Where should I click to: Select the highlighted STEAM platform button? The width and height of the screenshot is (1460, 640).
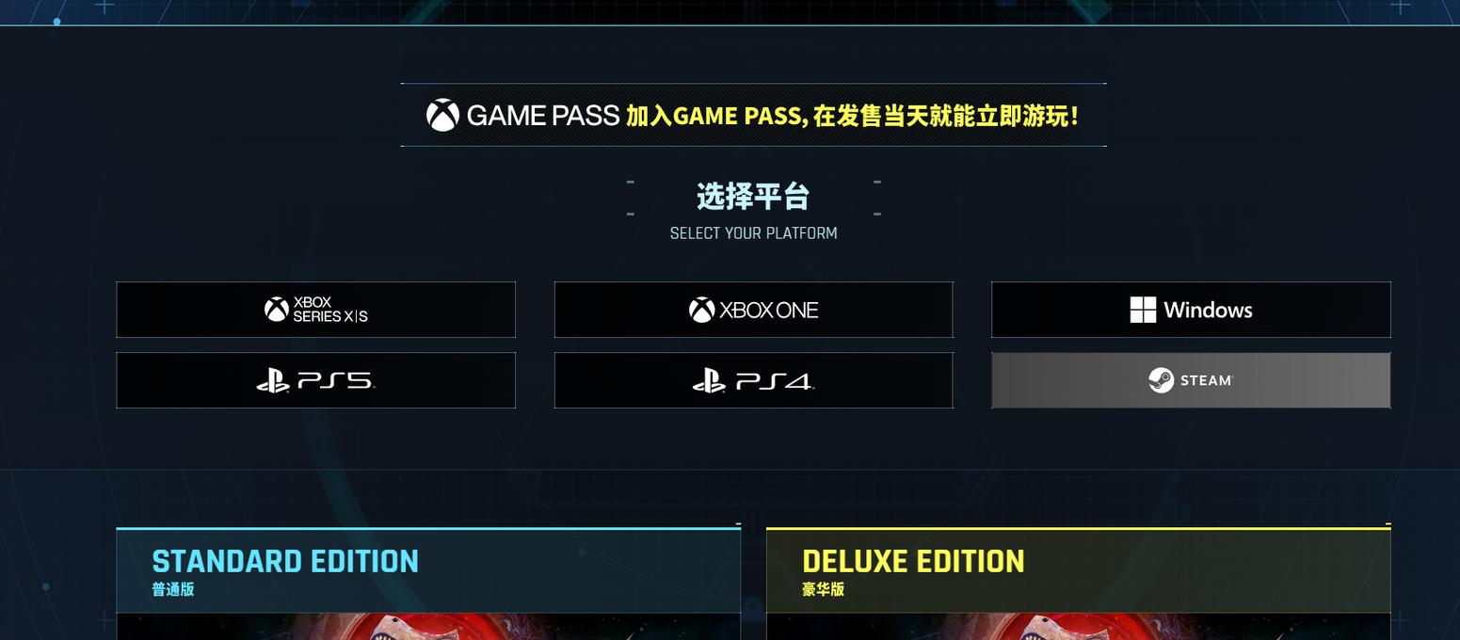pos(1191,380)
